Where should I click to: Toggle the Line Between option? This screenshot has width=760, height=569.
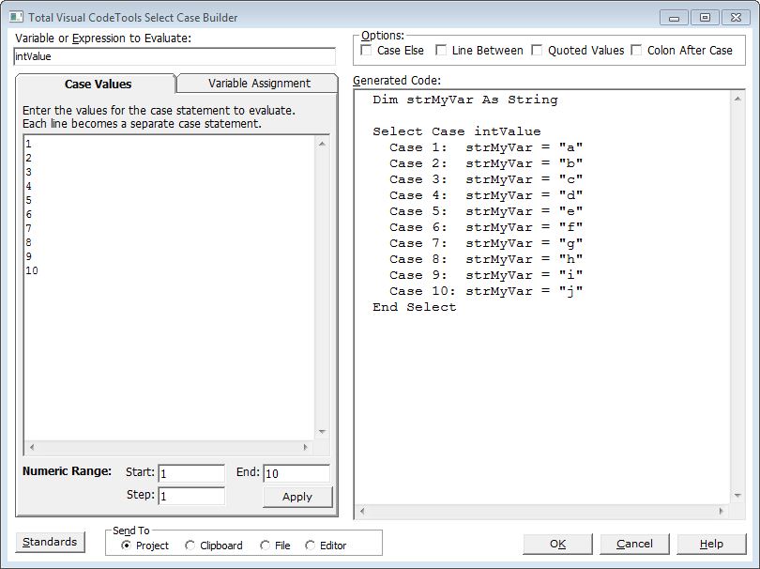tap(442, 51)
